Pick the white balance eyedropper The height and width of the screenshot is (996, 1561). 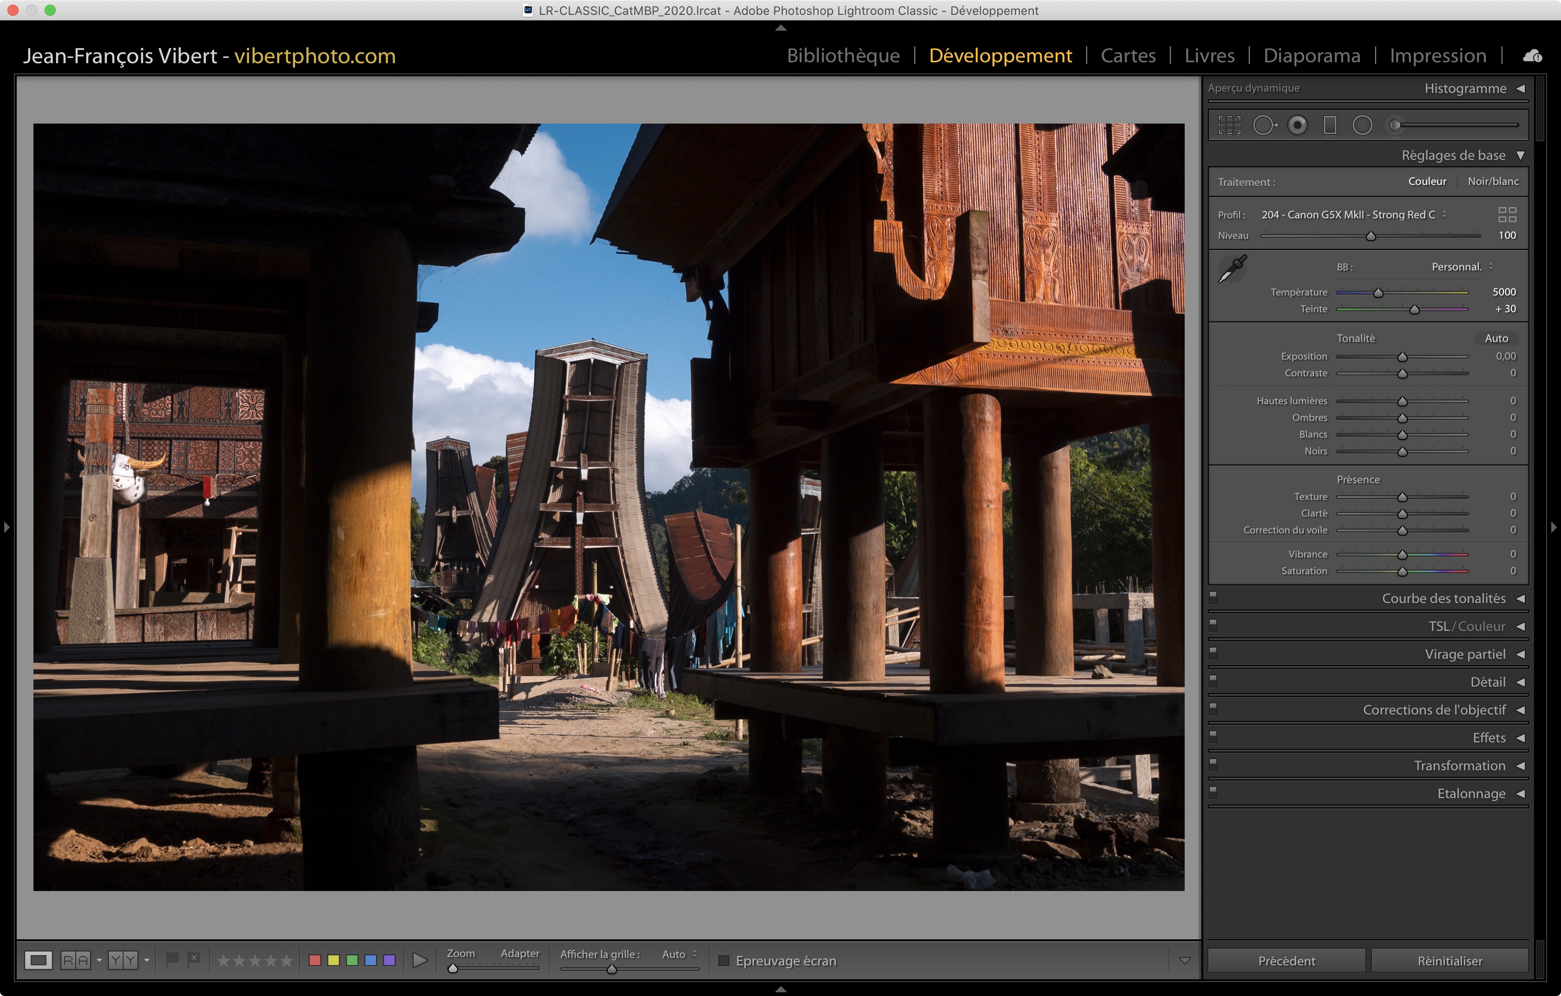[1233, 269]
